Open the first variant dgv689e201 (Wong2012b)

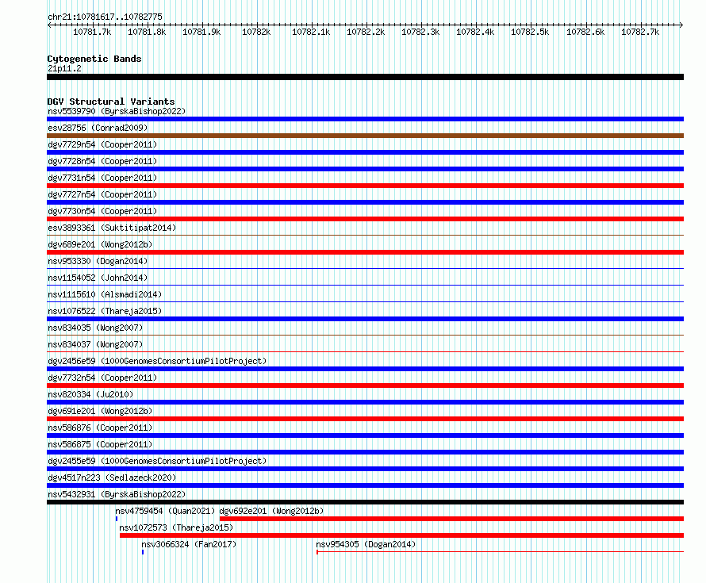pyautogui.click(x=100, y=244)
